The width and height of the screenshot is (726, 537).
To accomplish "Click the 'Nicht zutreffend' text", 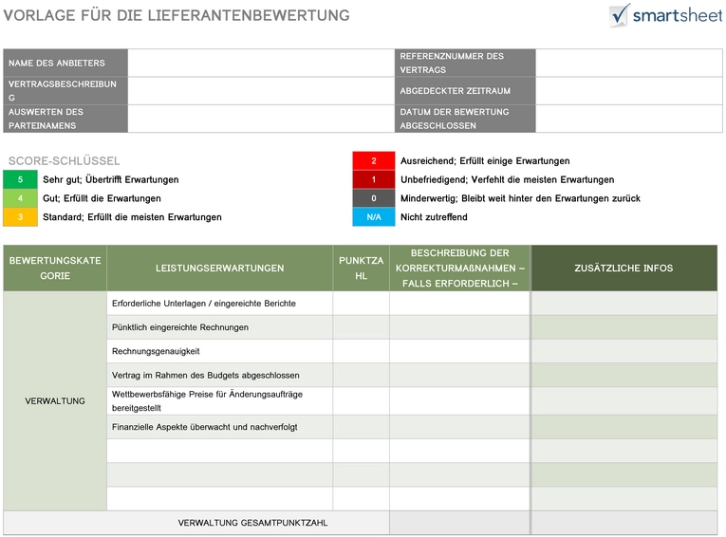I will click(x=434, y=217).
